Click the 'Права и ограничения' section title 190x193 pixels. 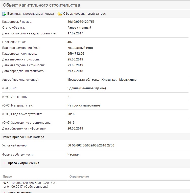[x=23, y=163]
